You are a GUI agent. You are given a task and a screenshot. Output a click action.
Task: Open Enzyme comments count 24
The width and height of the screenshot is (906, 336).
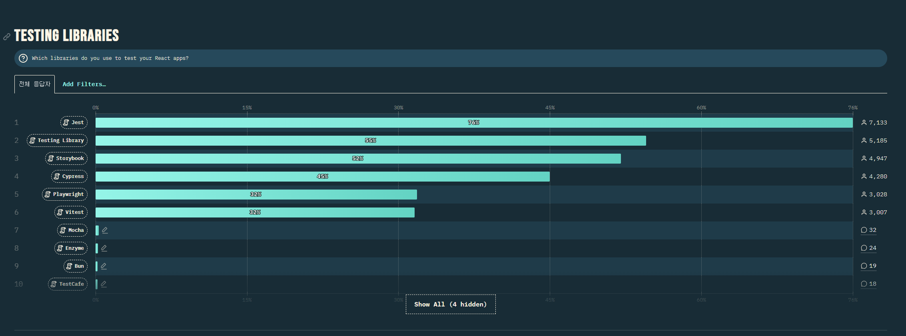pyautogui.click(x=868, y=248)
